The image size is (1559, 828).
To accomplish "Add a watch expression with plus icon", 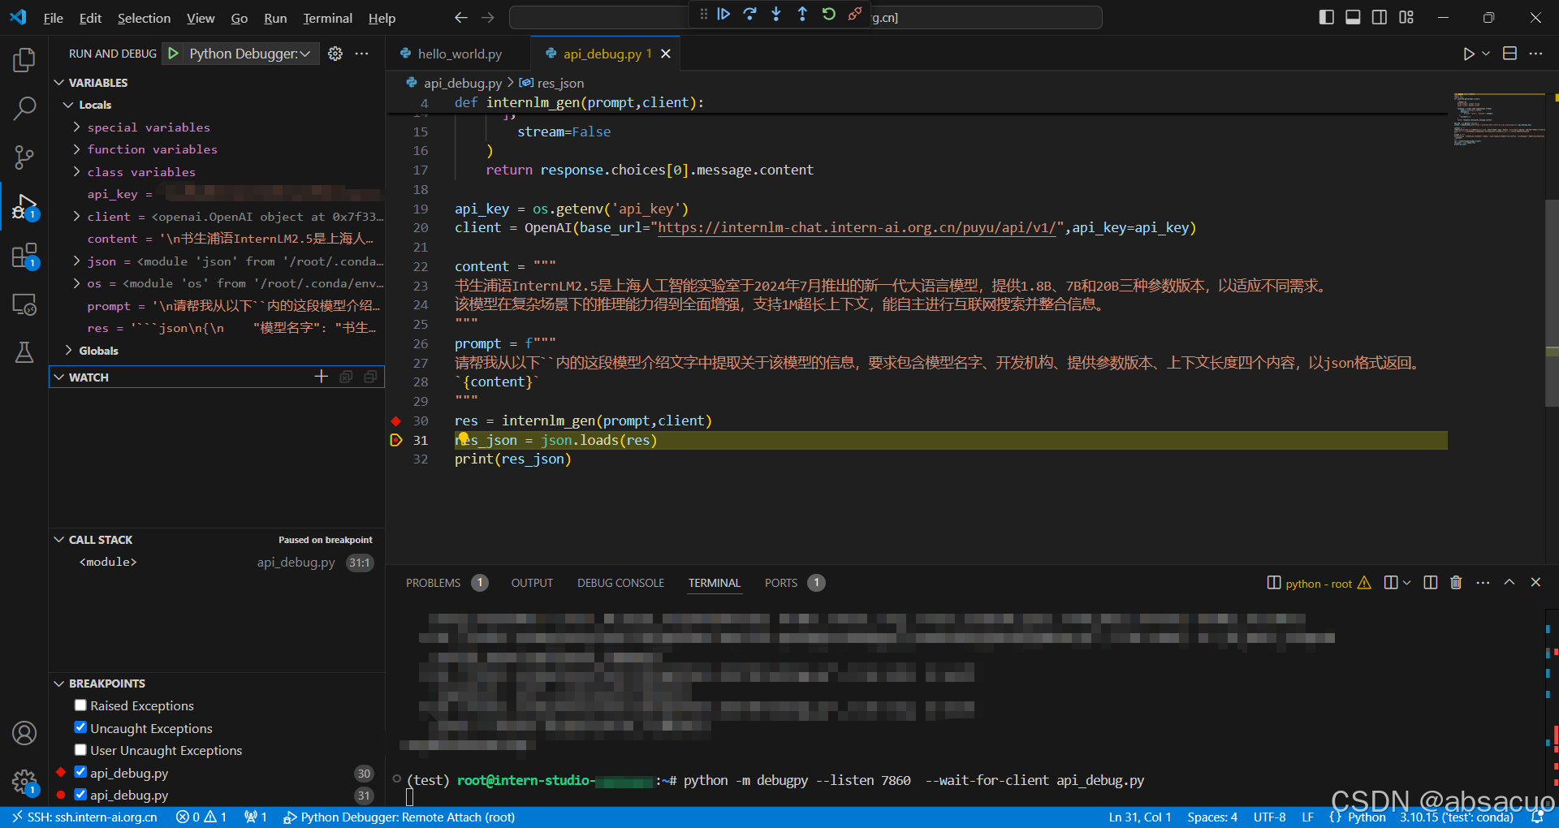I will click(322, 377).
